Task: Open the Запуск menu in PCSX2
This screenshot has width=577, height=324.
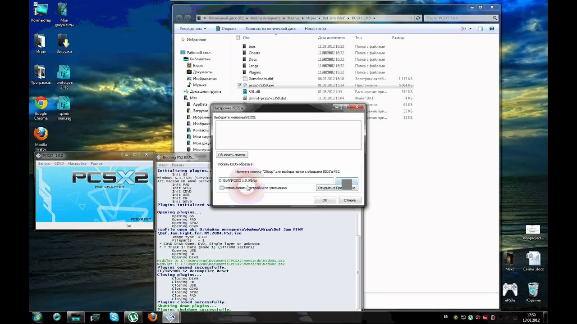Action: click(44, 163)
